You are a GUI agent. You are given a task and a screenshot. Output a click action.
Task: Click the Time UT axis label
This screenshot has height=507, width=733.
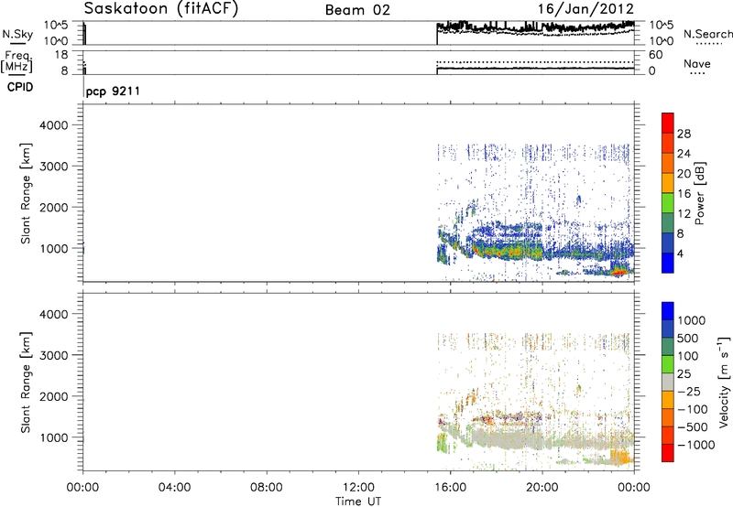[358, 502]
